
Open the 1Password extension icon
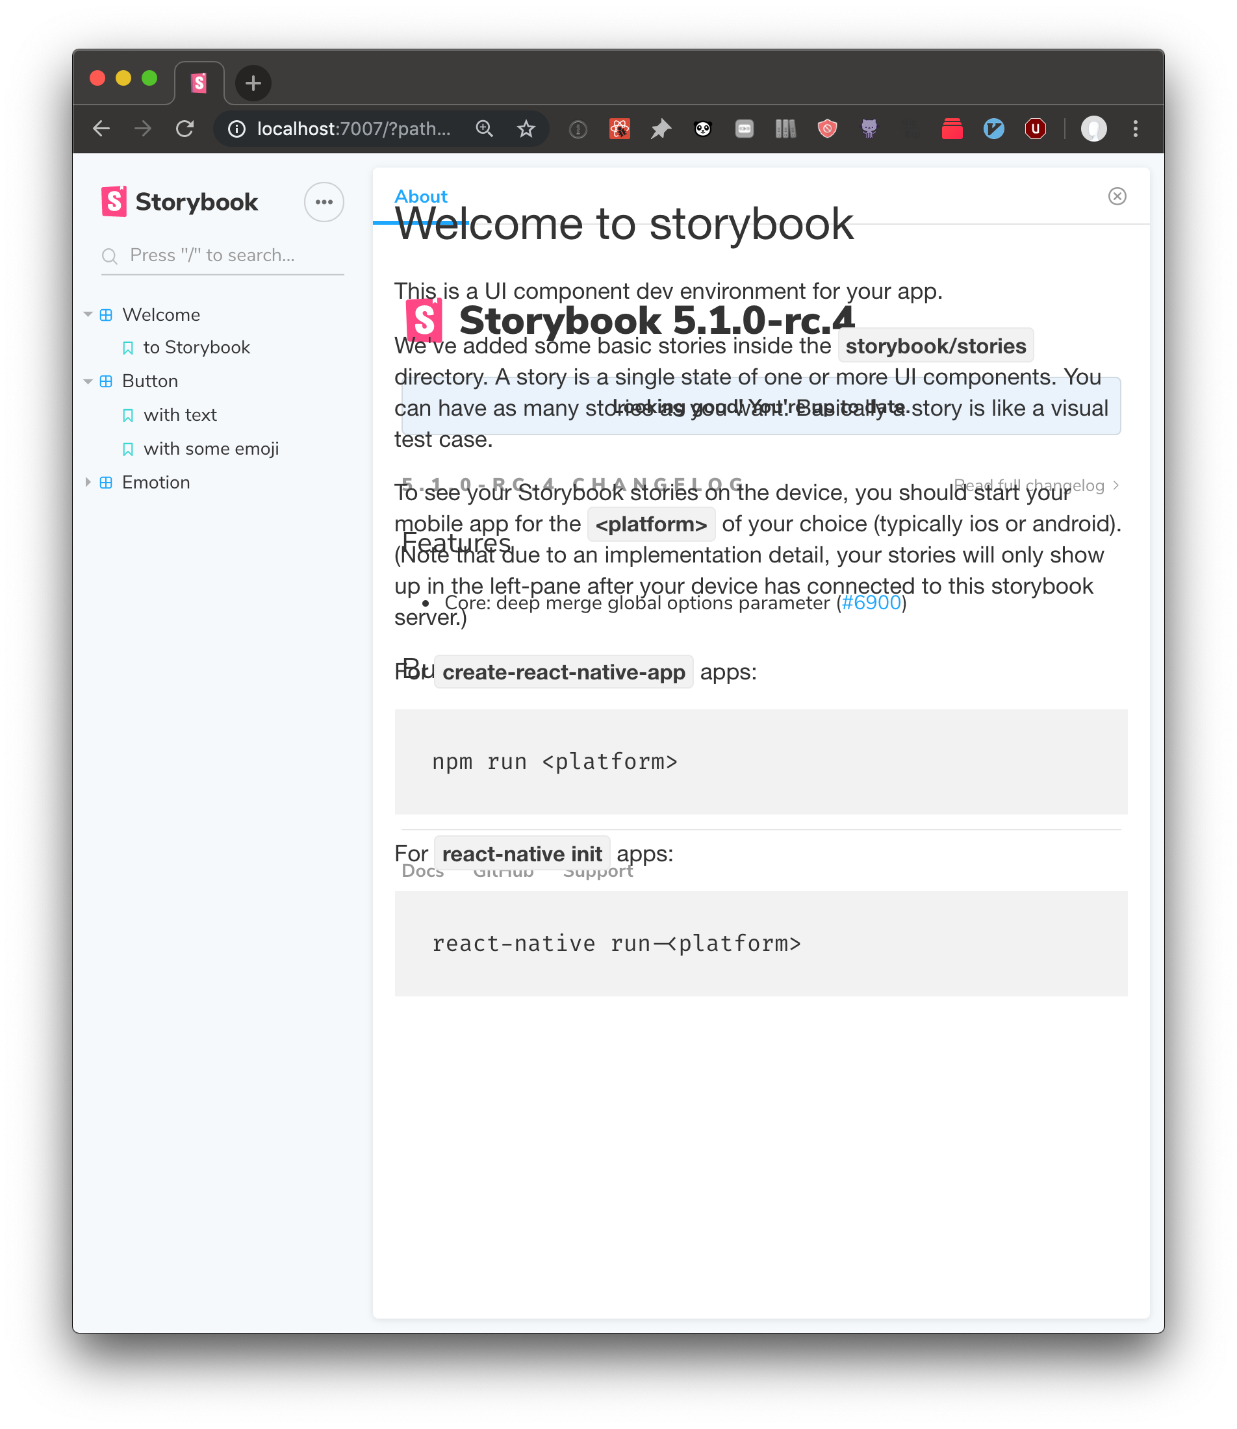point(578,129)
